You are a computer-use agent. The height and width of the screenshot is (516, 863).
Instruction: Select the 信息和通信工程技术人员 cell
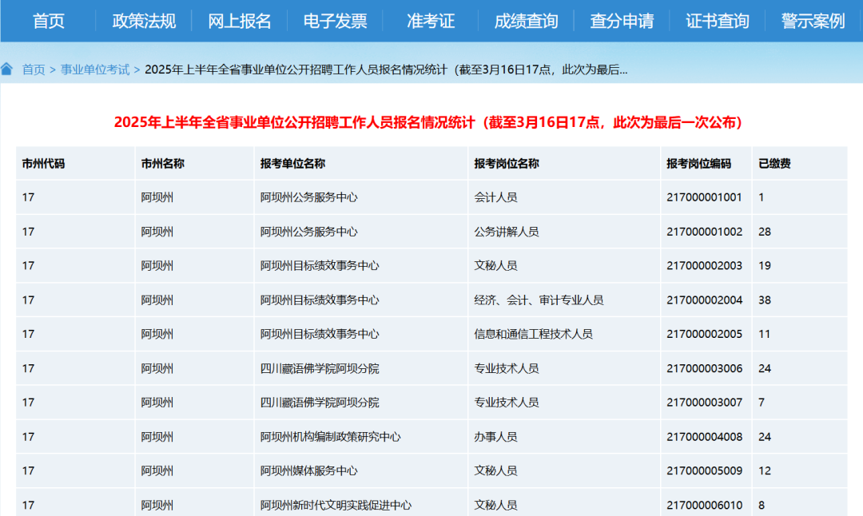coord(533,334)
